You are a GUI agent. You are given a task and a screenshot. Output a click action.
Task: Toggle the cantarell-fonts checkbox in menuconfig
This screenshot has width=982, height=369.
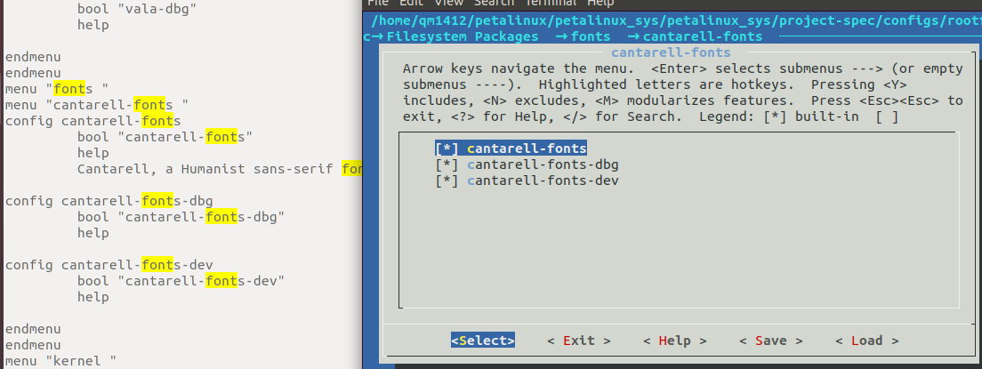tap(447, 148)
